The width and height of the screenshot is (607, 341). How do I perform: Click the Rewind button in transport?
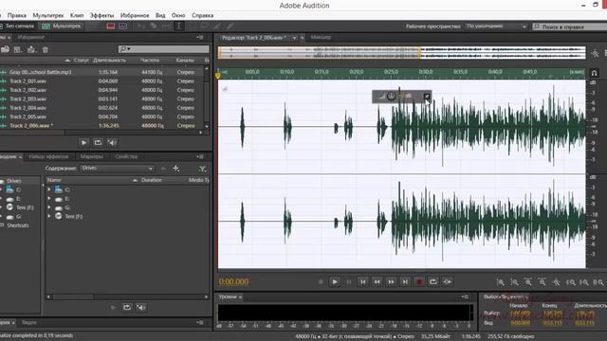pyautogui.click(x=377, y=282)
